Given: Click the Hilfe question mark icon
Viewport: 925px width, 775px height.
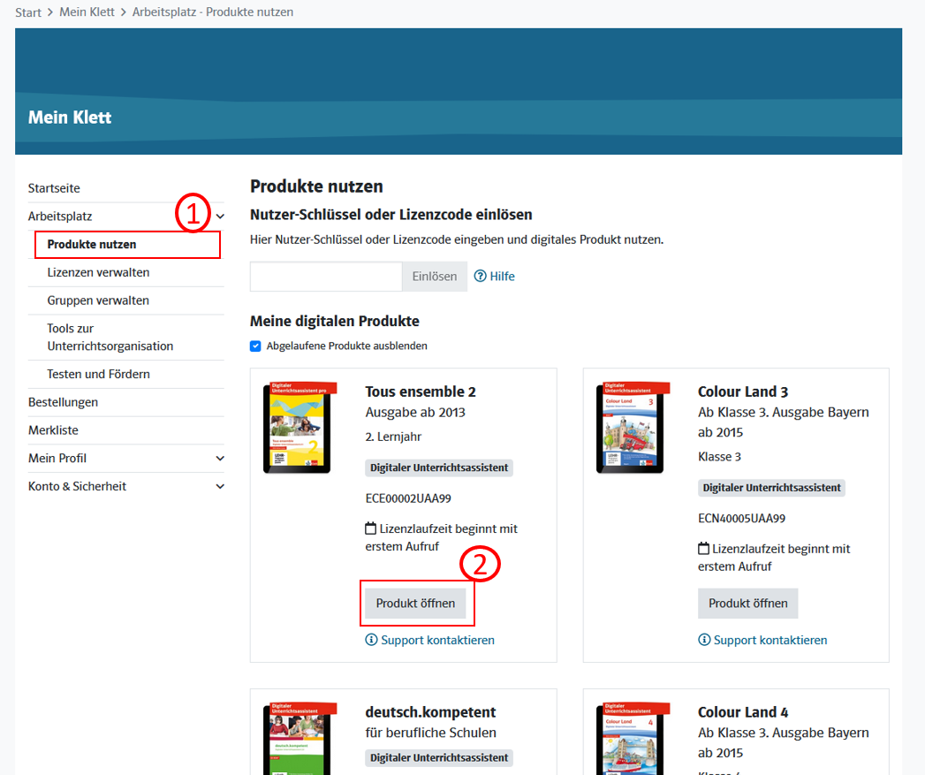Looking at the screenshot, I should [x=481, y=277].
